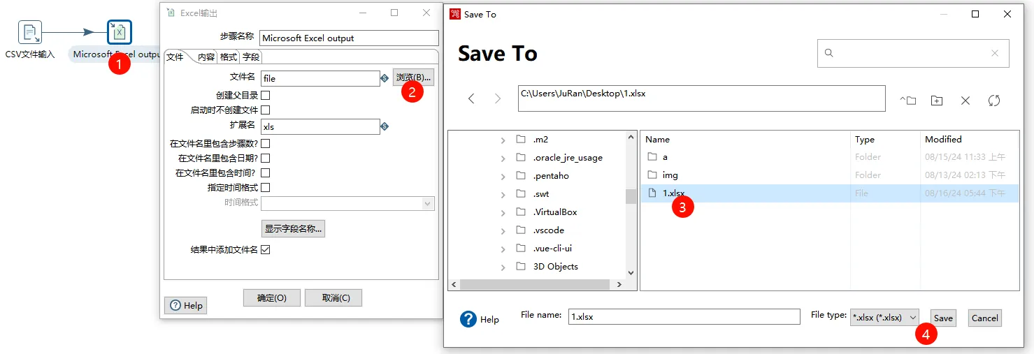Click the 浏览(B)... browse button

[x=413, y=78]
